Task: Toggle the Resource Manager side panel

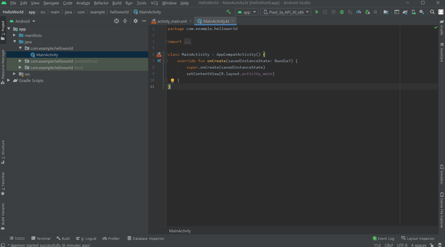Action: tap(3, 67)
